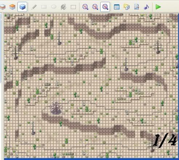Set map zoom to 1/1 scale

point(85,7)
